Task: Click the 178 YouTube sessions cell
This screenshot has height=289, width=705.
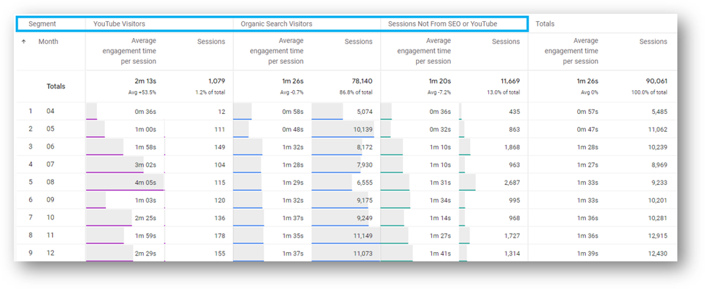Action: (220, 236)
